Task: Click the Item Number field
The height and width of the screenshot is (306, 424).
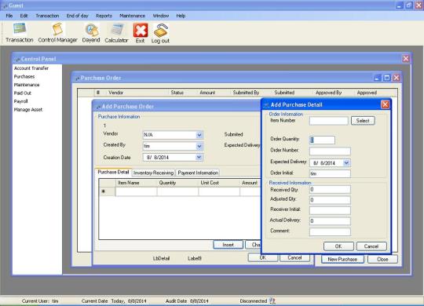Action: coord(328,121)
